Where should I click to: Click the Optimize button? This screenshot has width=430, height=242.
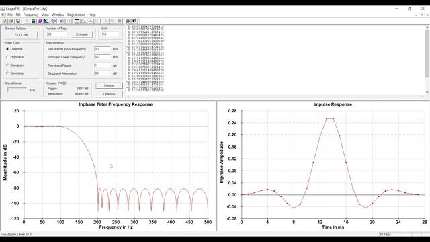(109, 94)
